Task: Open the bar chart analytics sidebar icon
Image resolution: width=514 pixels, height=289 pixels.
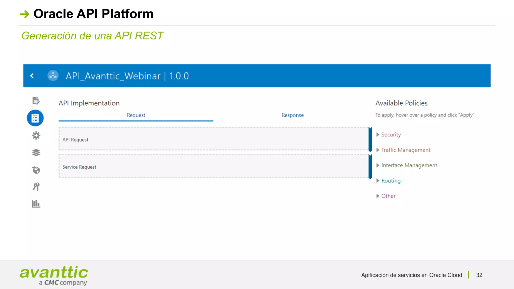Action: (x=36, y=204)
